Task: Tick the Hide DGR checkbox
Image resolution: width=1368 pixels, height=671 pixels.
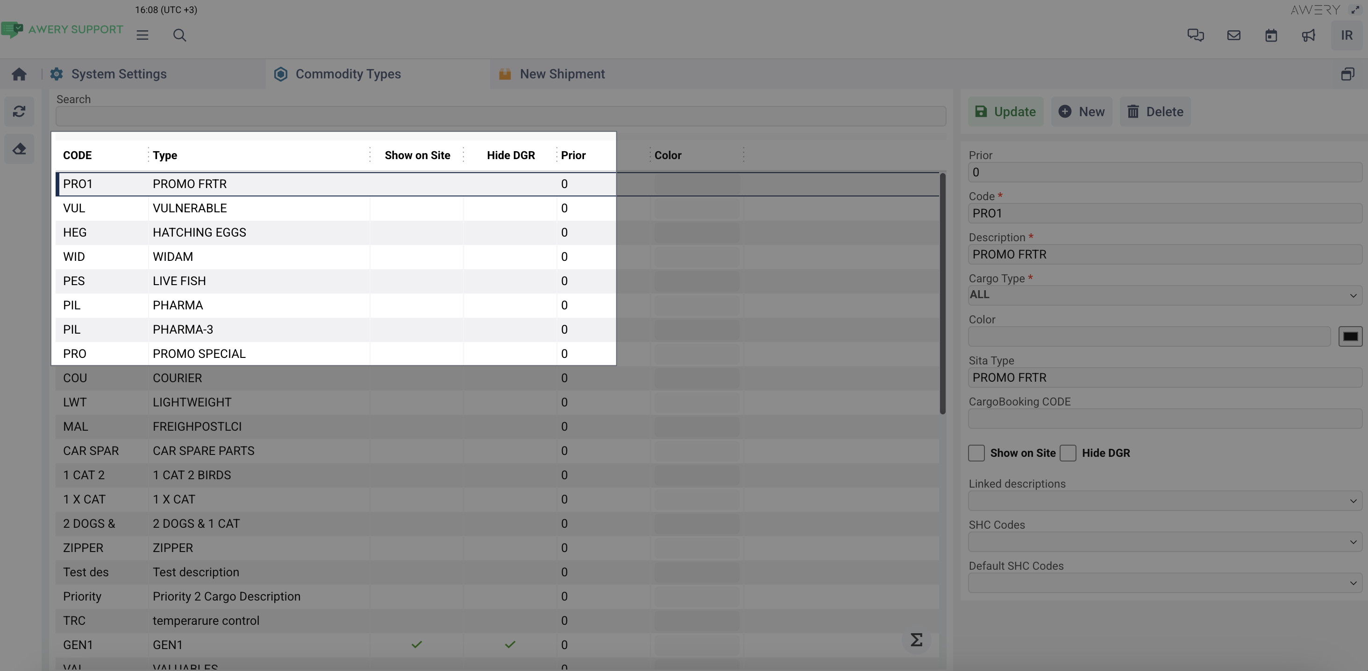Action: [x=1068, y=453]
